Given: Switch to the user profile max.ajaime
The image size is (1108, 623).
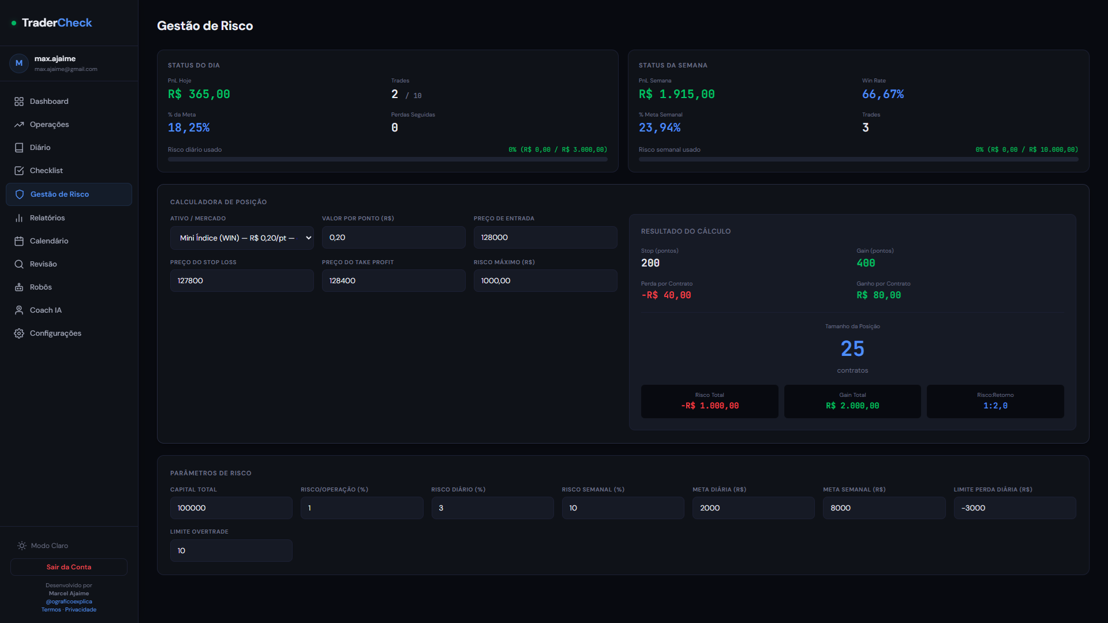Looking at the screenshot, I should pos(55,63).
